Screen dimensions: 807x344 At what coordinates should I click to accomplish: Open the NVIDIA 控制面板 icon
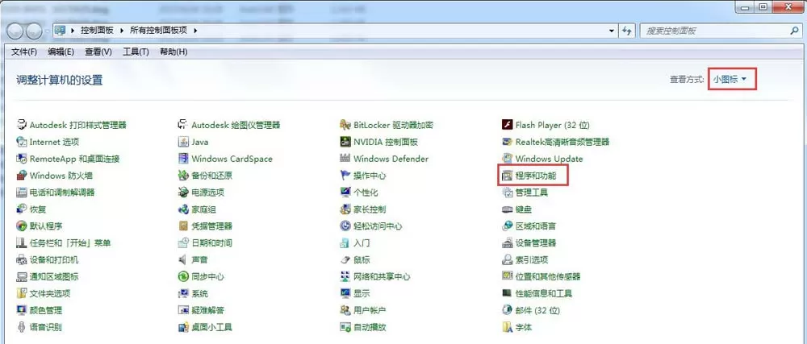(x=345, y=142)
